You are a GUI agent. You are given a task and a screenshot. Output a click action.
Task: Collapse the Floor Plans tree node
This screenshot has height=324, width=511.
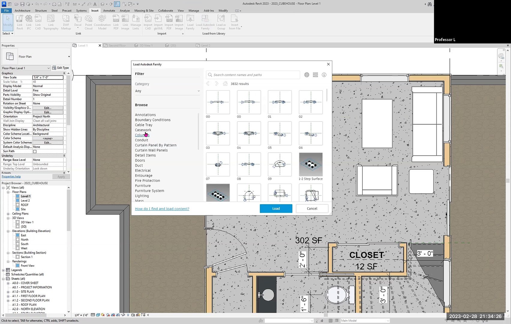point(8,192)
